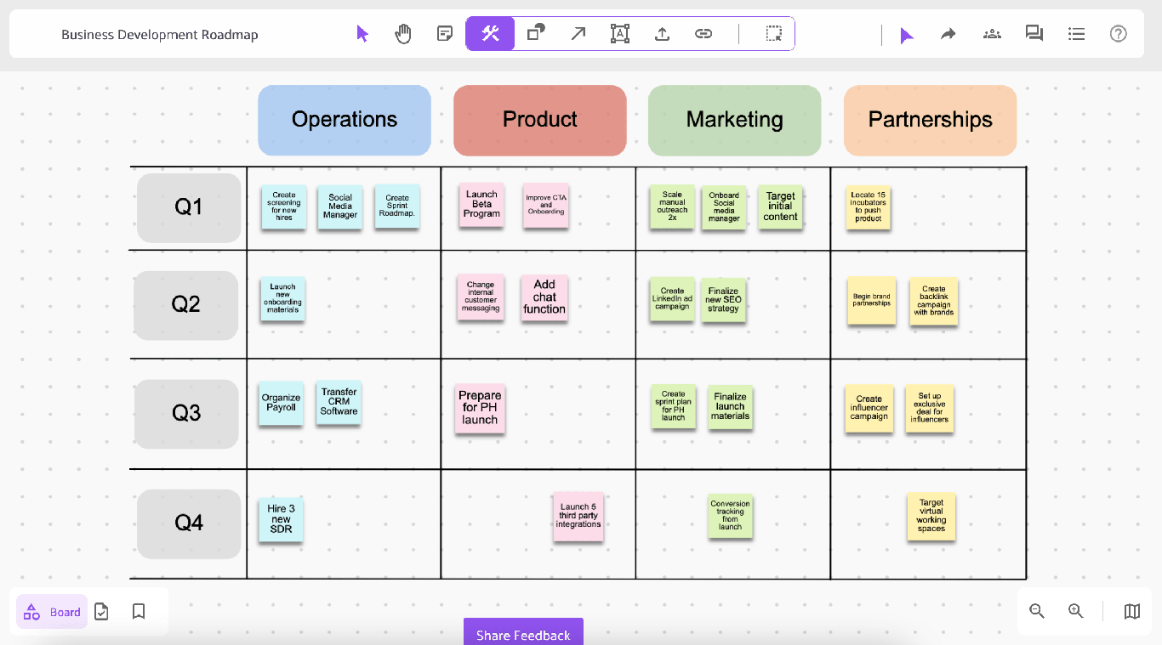Select the text box tool
1162x645 pixels.
coord(619,33)
